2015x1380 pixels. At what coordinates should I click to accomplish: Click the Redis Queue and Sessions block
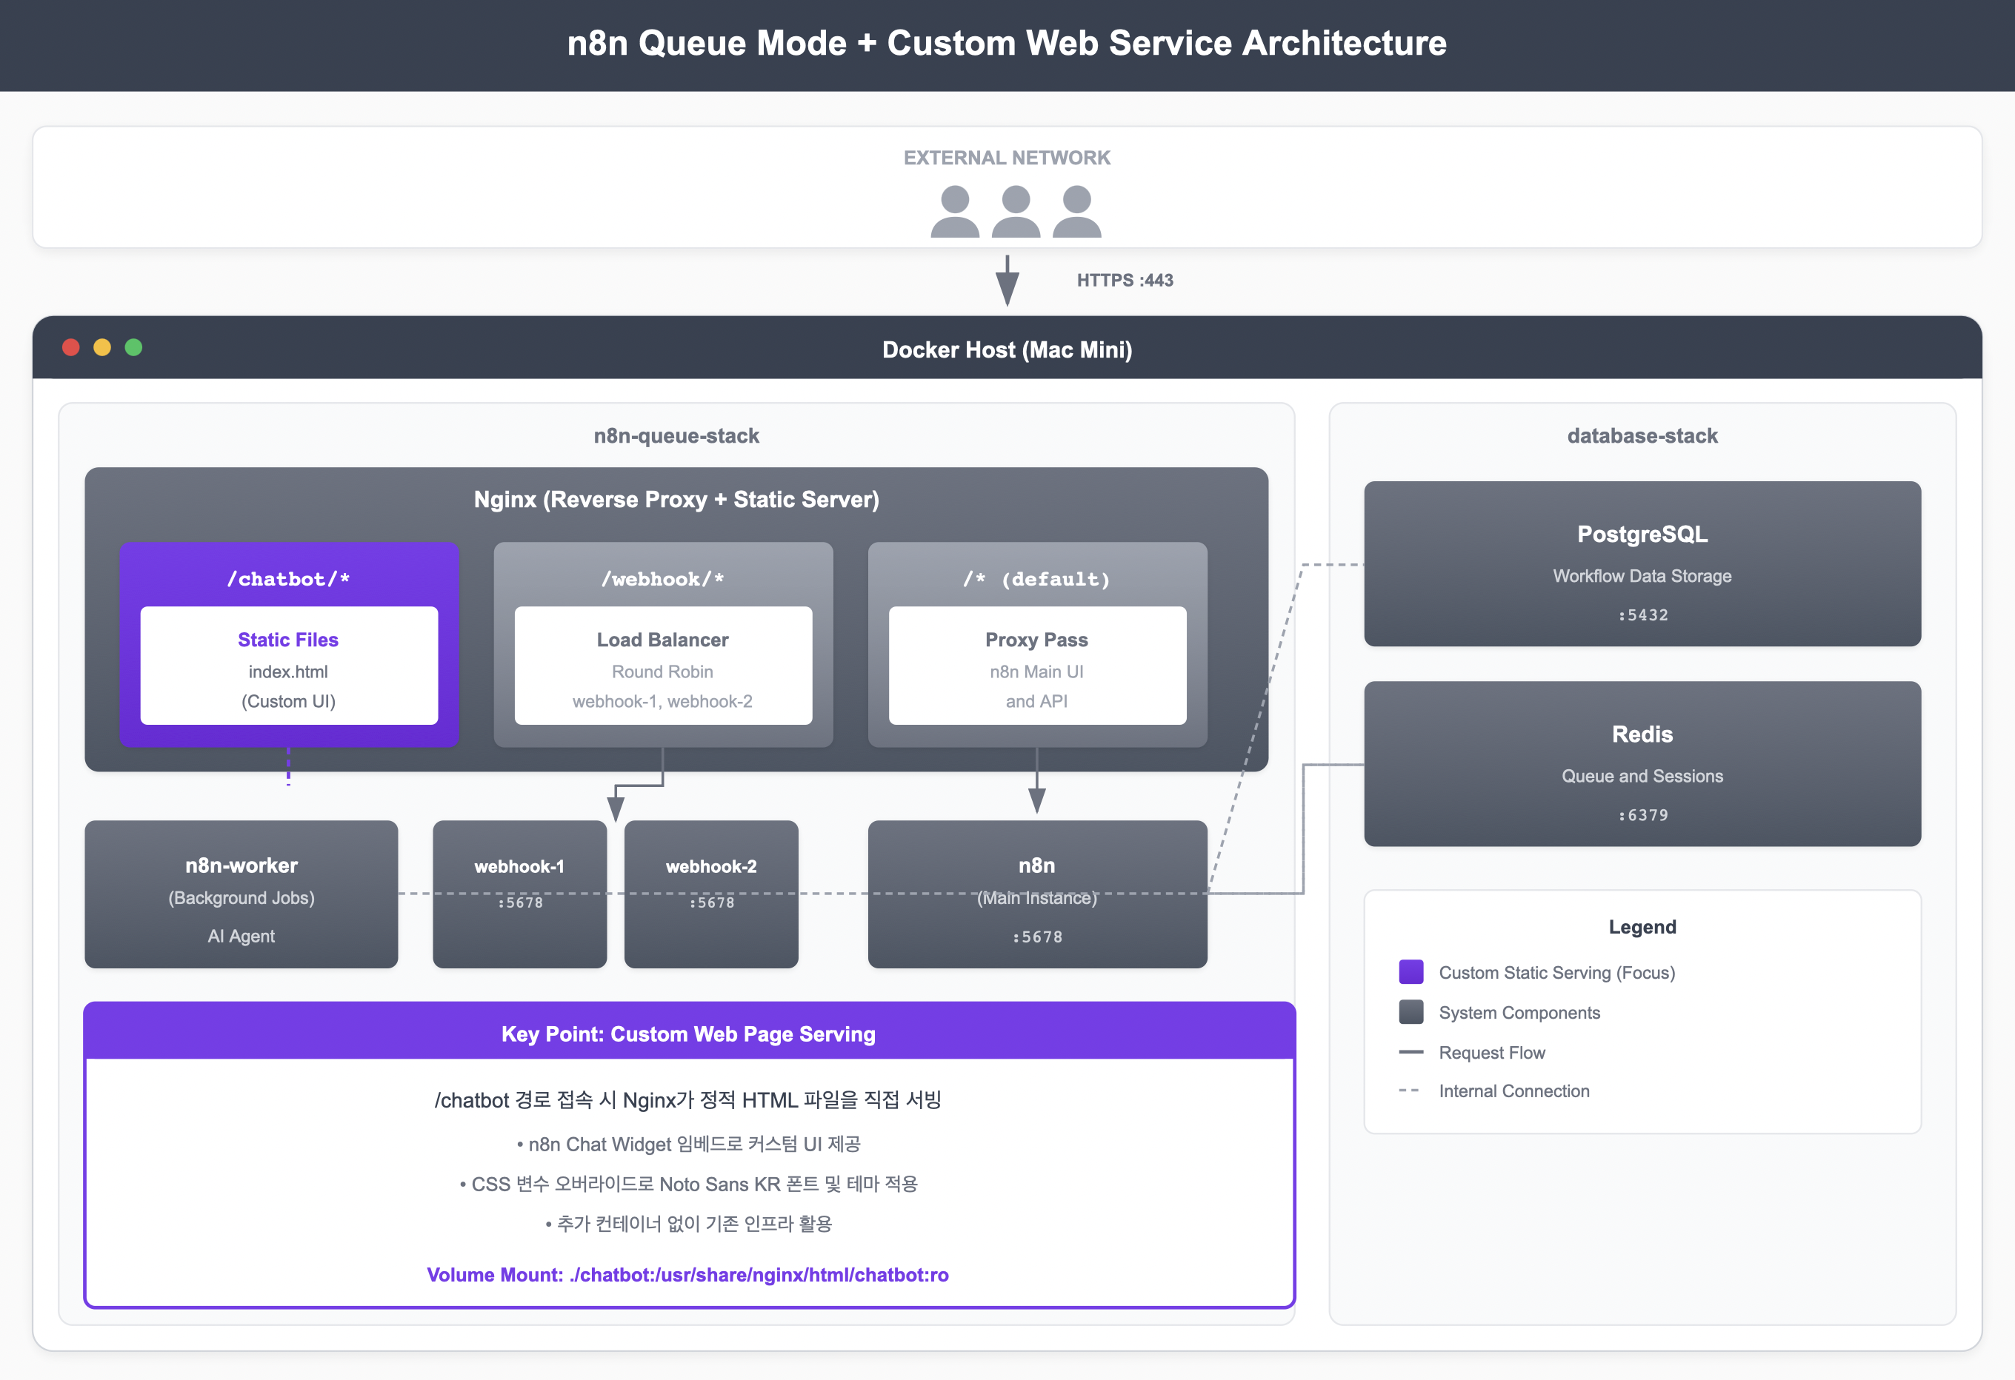(1642, 764)
